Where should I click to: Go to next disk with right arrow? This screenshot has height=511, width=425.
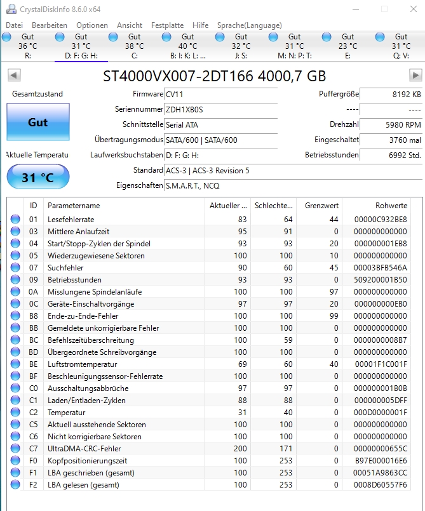click(x=415, y=76)
